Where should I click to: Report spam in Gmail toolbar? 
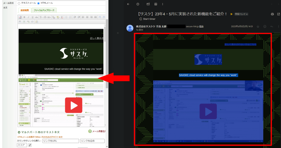pyautogui.click(x=138, y=4)
